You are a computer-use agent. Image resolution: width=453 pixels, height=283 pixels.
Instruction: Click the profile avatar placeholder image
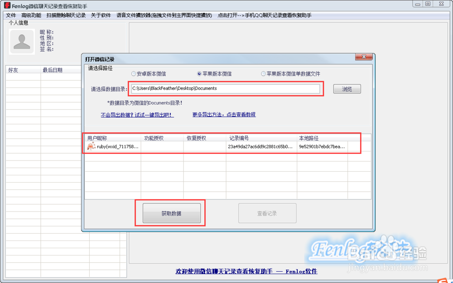22,42
